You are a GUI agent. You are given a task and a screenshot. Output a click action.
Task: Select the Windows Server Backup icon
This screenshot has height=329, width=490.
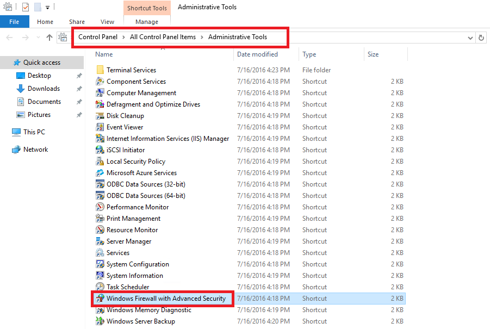100,321
